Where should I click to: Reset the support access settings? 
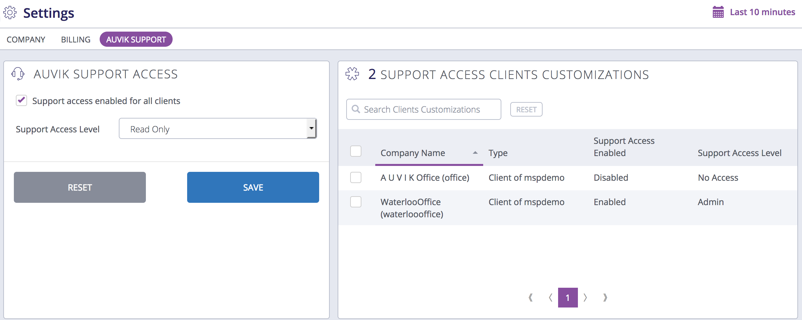pos(80,187)
